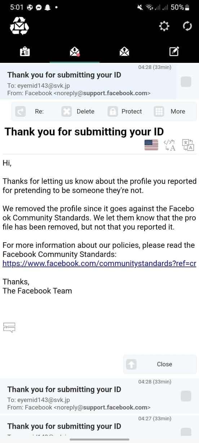Tap the refresh mailbox icon

tap(187, 26)
